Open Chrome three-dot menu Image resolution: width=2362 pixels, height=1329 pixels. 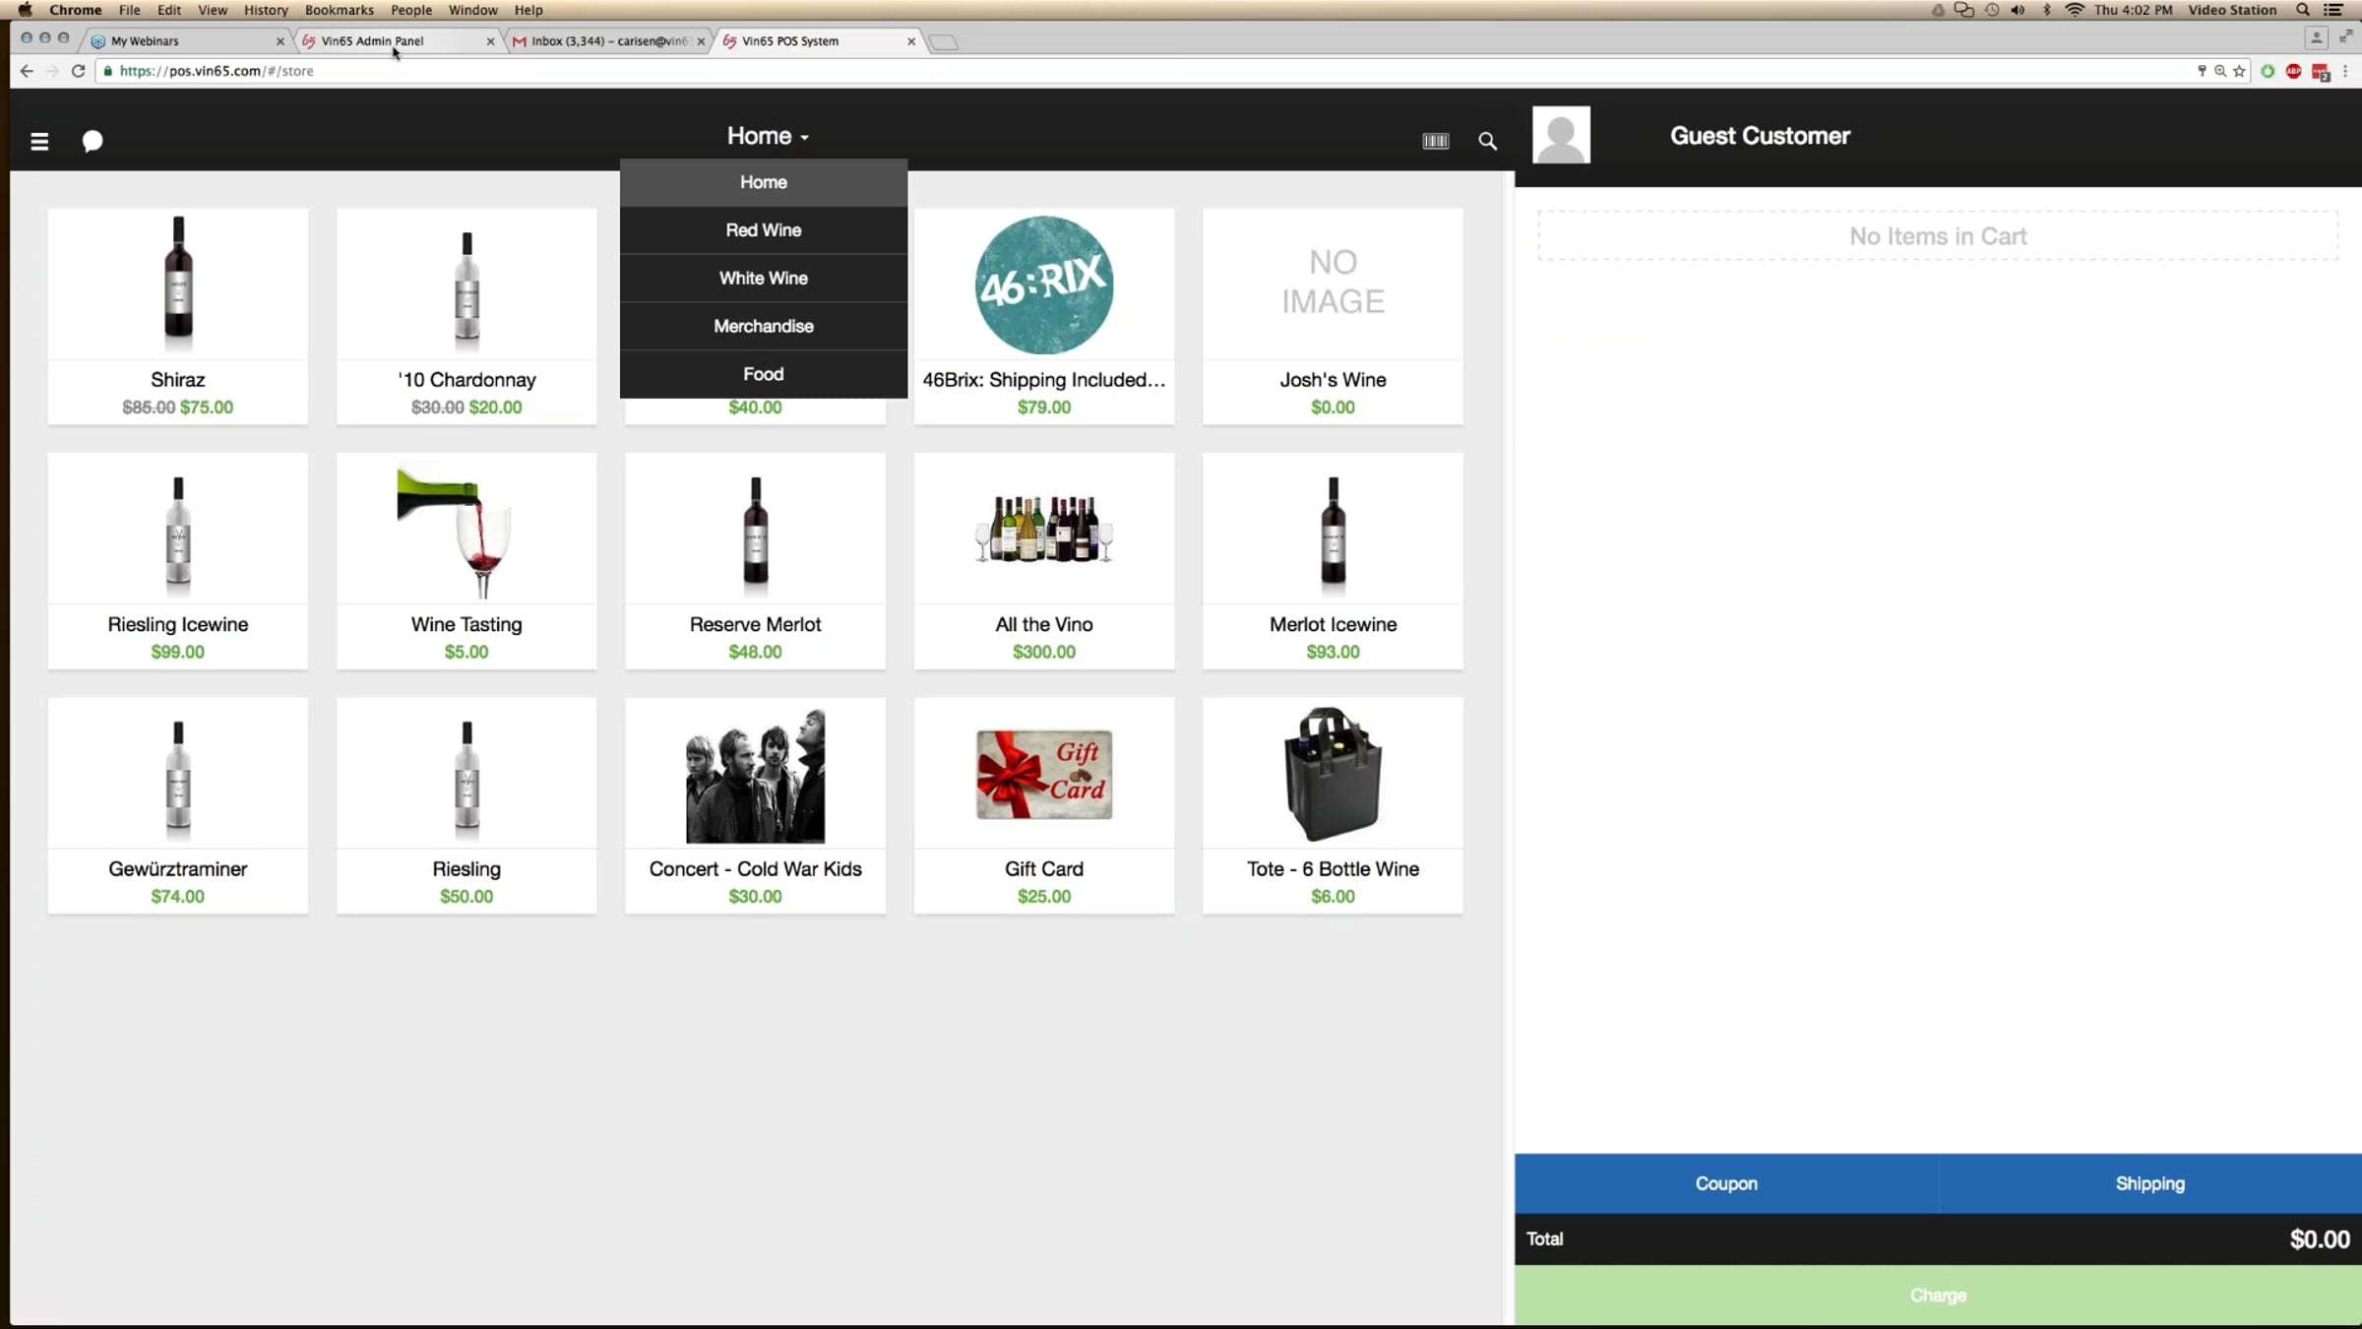(2345, 71)
